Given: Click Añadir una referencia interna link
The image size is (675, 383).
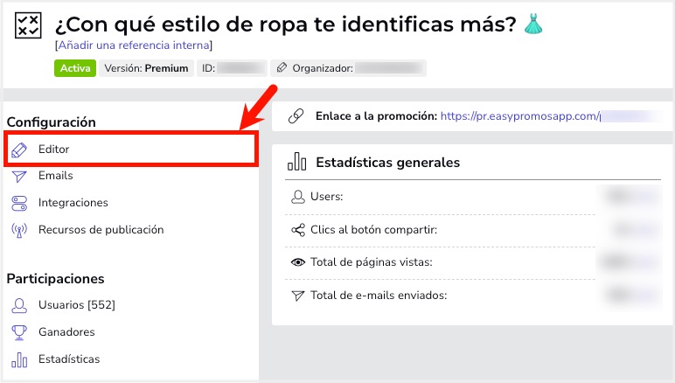Looking at the screenshot, I should pyautogui.click(x=134, y=45).
